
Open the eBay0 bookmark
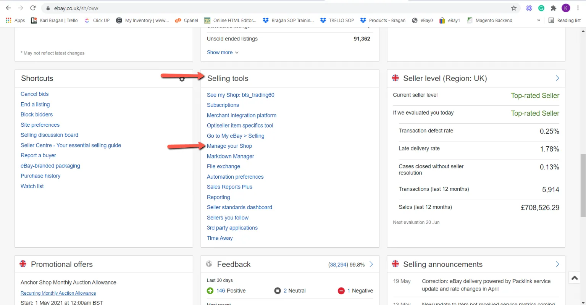click(x=422, y=20)
